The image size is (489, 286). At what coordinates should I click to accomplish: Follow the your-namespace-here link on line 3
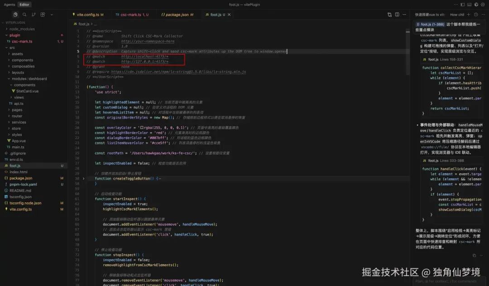coord(148,41)
